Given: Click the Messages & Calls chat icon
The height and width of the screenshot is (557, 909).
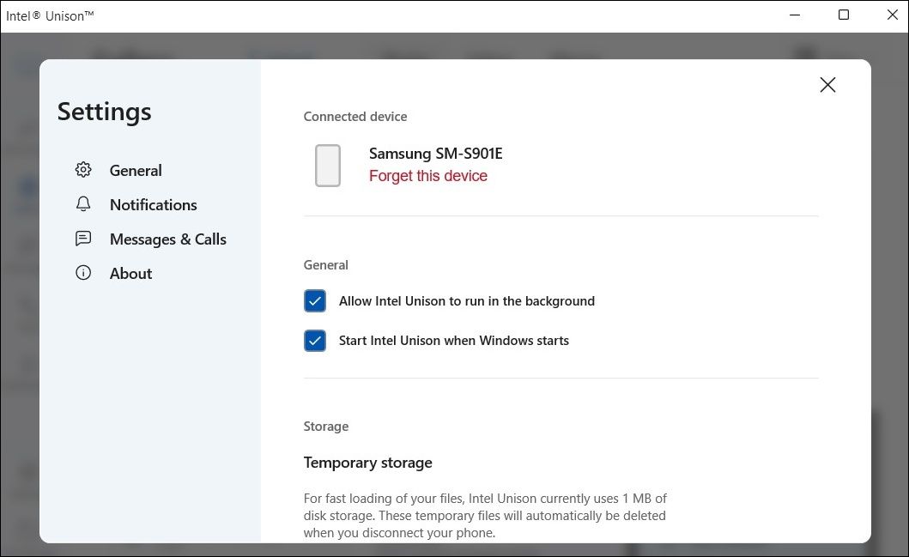Looking at the screenshot, I should click(83, 239).
